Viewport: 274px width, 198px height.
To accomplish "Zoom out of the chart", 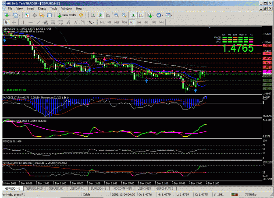I will (124, 15).
